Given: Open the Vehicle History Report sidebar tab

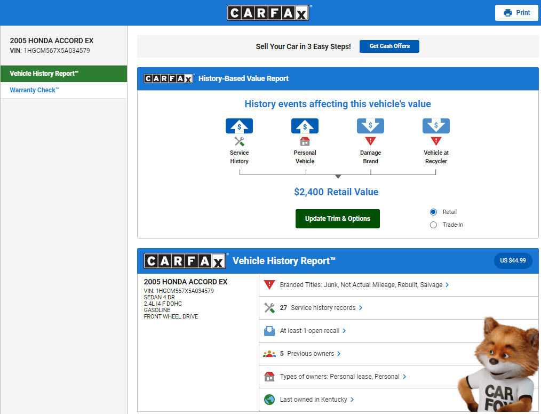Looking at the screenshot, I should pyautogui.click(x=63, y=74).
